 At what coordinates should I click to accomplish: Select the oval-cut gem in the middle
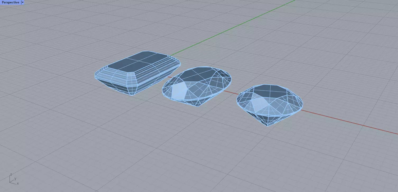click(x=196, y=87)
